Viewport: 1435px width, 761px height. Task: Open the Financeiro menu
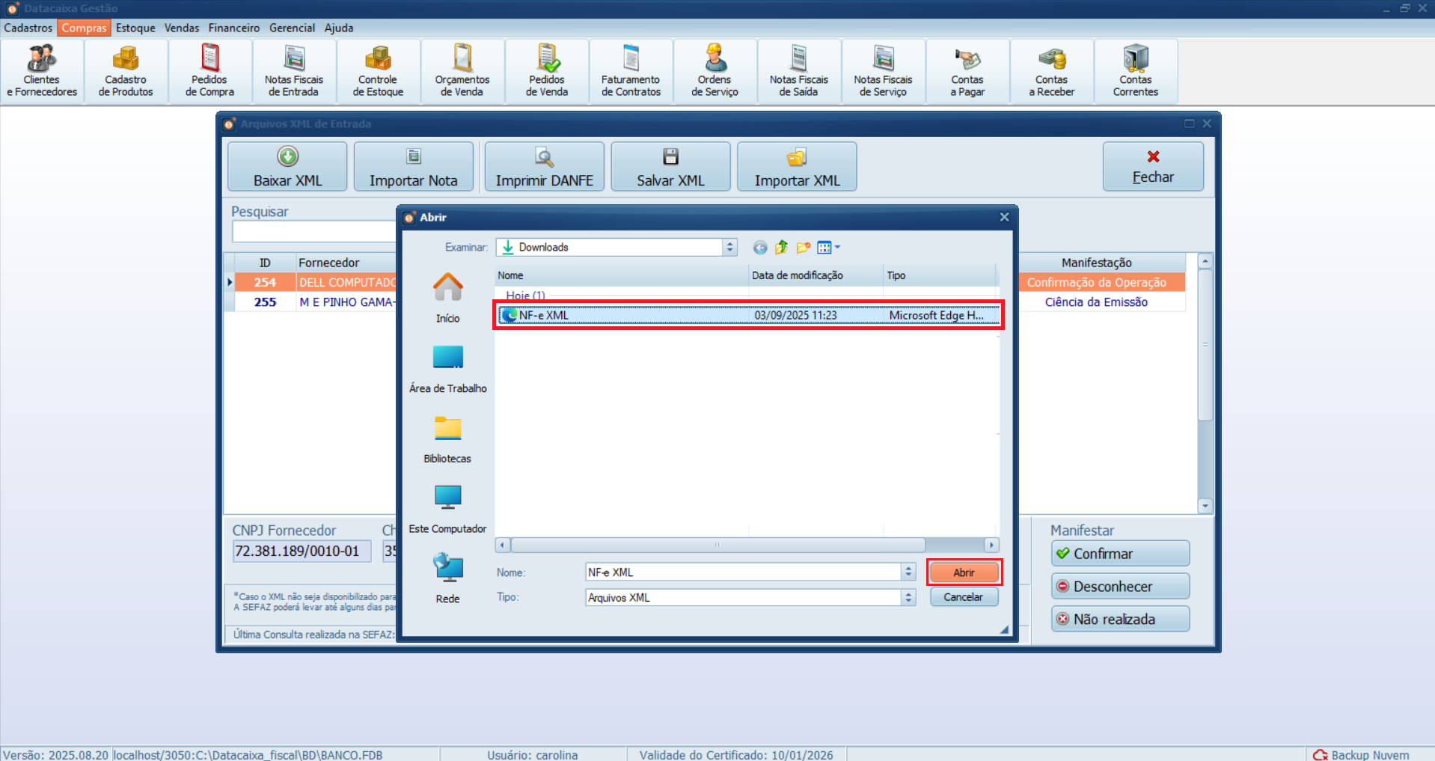(x=233, y=28)
